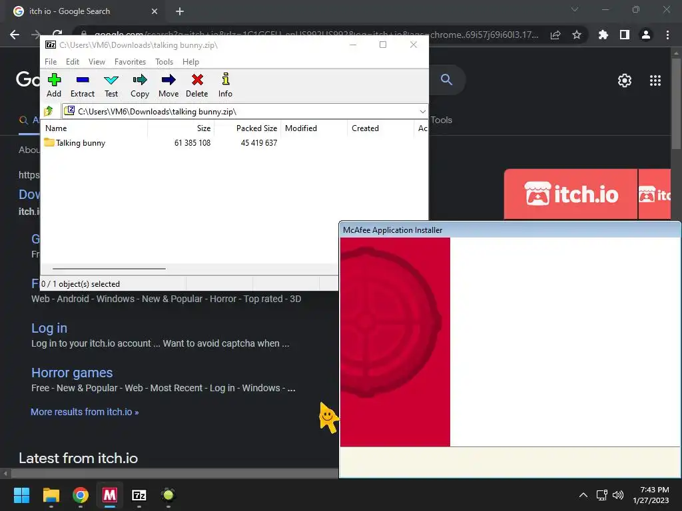
Task: Click Chrome page vertical scrollbar thumb
Action: click(x=676, y=104)
